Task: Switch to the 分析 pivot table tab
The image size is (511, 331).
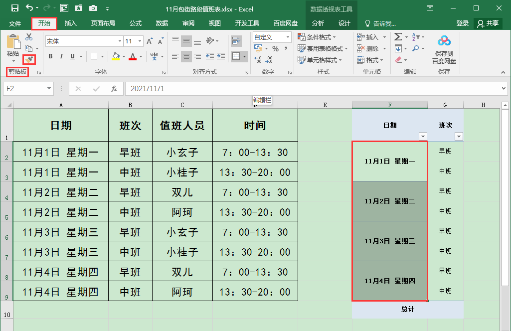Action: [318, 23]
